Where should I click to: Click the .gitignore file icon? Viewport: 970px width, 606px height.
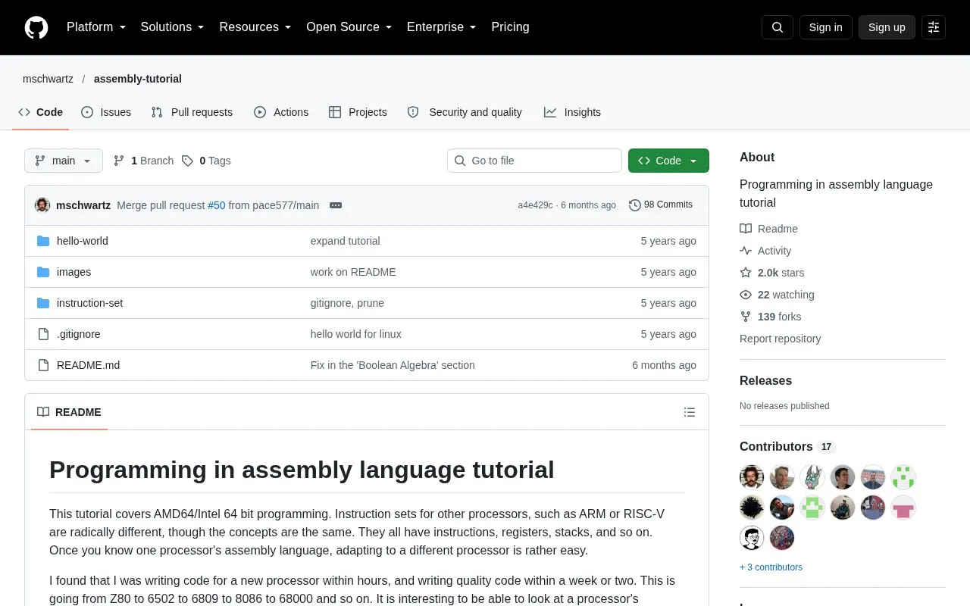43,334
